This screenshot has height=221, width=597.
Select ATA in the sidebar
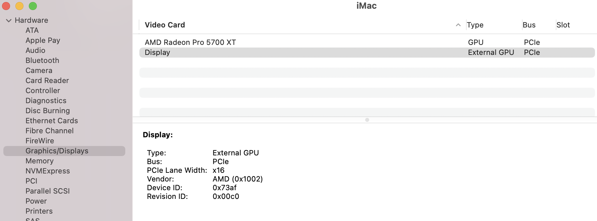point(32,30)
